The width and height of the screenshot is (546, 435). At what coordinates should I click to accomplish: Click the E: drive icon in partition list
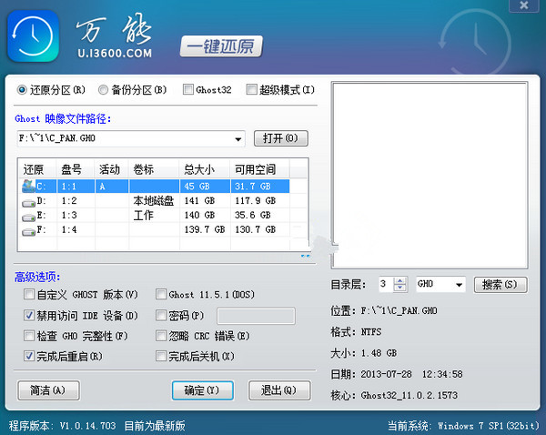(28, 216)
